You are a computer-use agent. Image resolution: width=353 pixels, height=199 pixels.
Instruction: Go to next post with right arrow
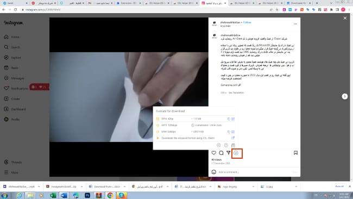(344, 96)
